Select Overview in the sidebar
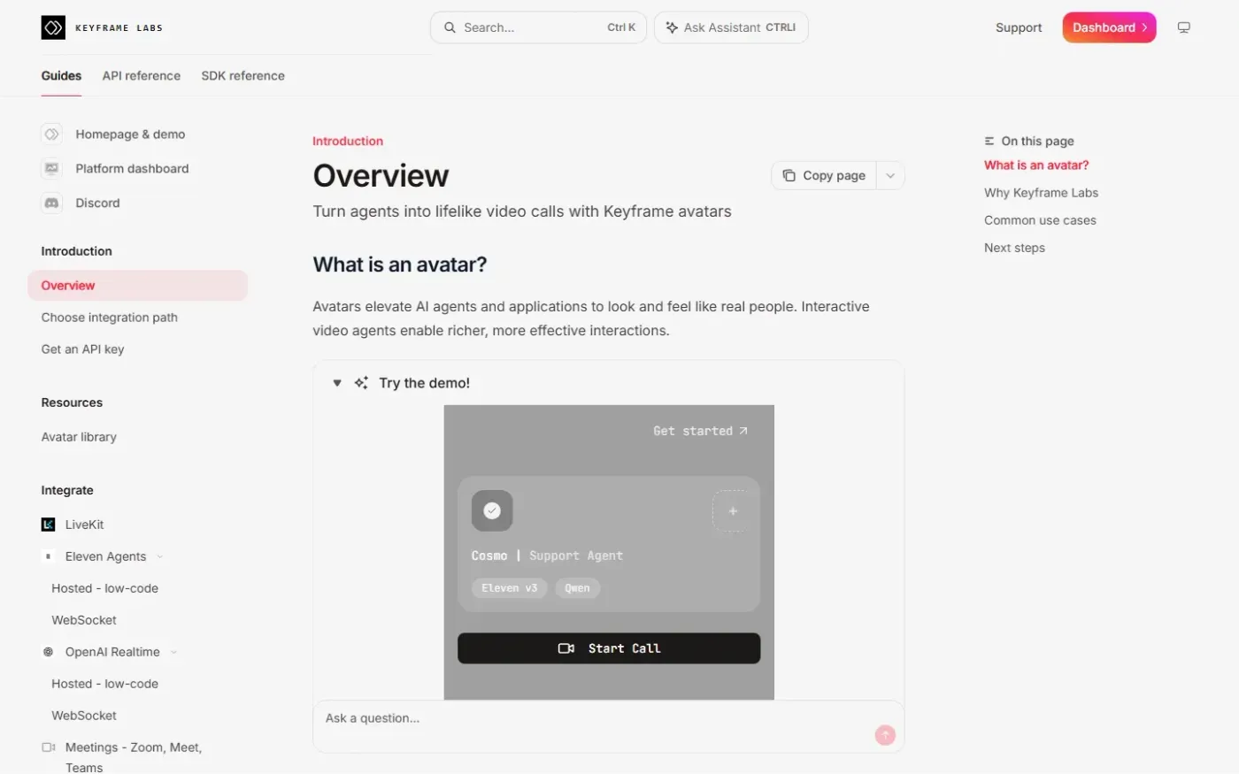Viewport: 1239px width, 774px height. point(137,286)
